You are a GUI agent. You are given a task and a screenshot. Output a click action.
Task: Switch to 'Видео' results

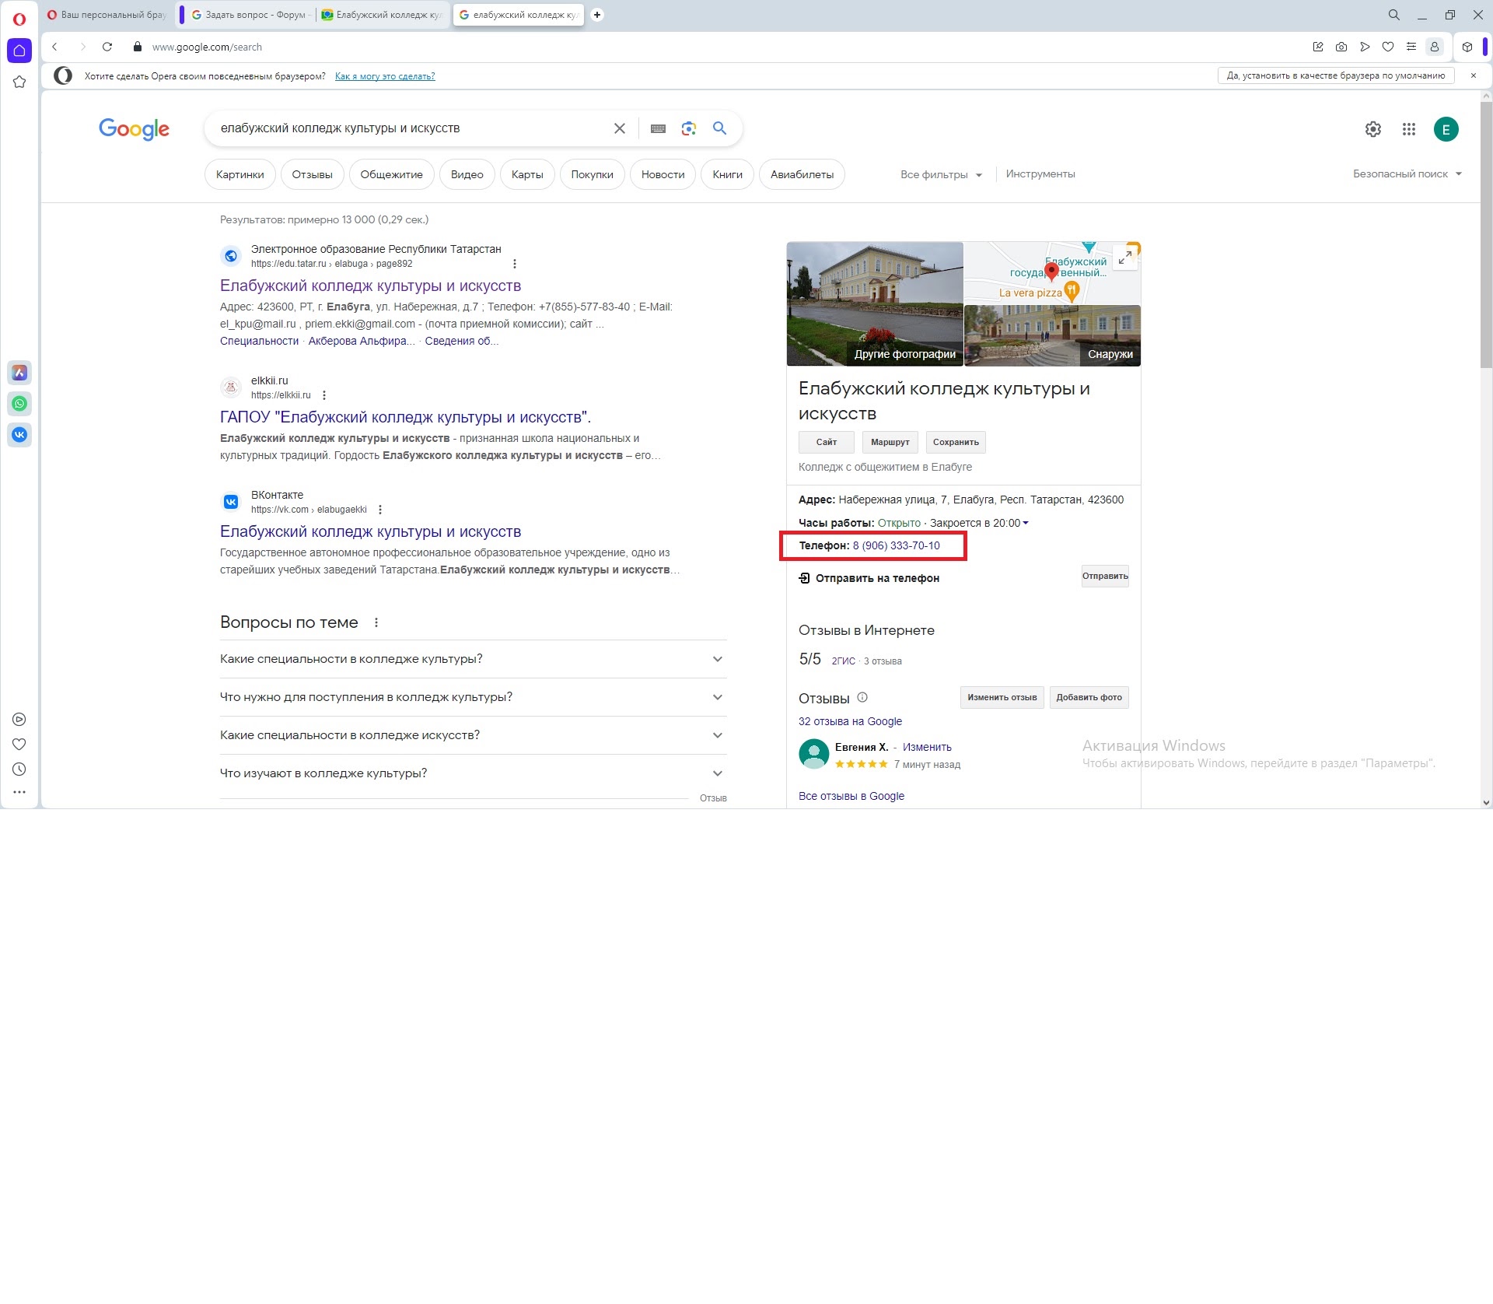(x=467, y=174)
